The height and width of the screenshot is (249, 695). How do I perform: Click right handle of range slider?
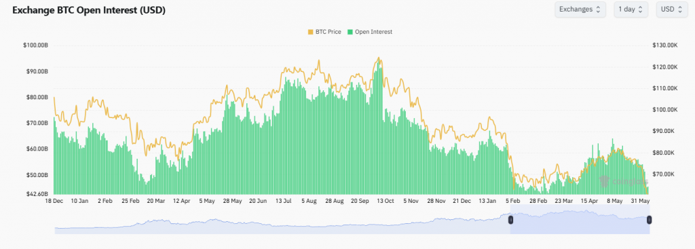(650, 219)
